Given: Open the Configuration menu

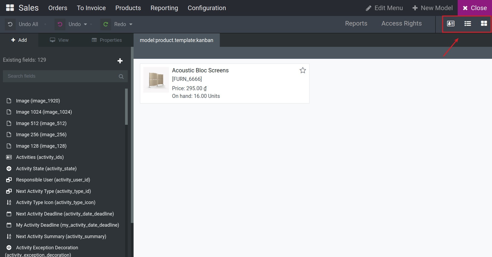Looking at the screenshot, I should (207, 8).
